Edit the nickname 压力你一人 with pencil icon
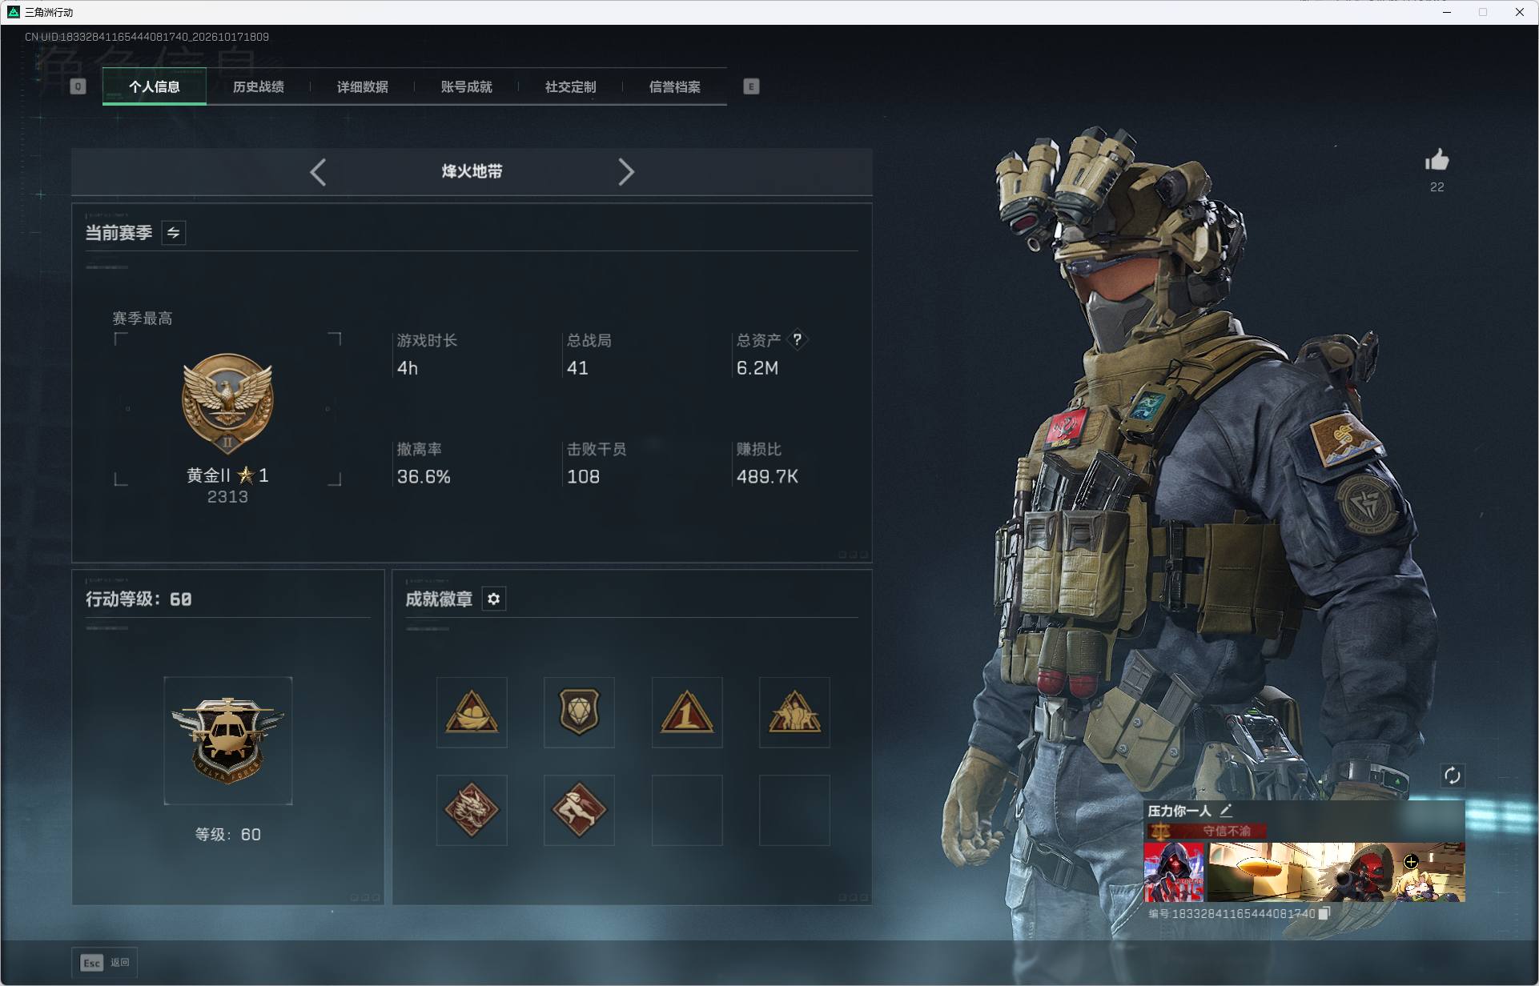 (x=1226, y=811)
